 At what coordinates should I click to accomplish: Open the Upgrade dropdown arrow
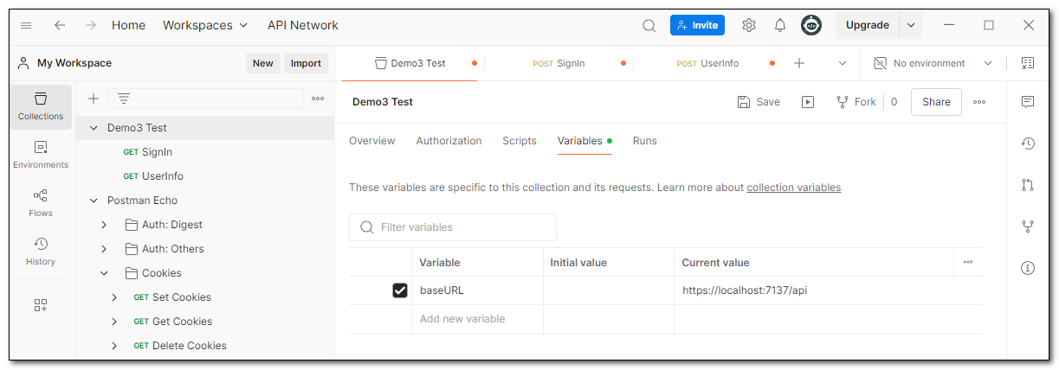click(911, 25)
